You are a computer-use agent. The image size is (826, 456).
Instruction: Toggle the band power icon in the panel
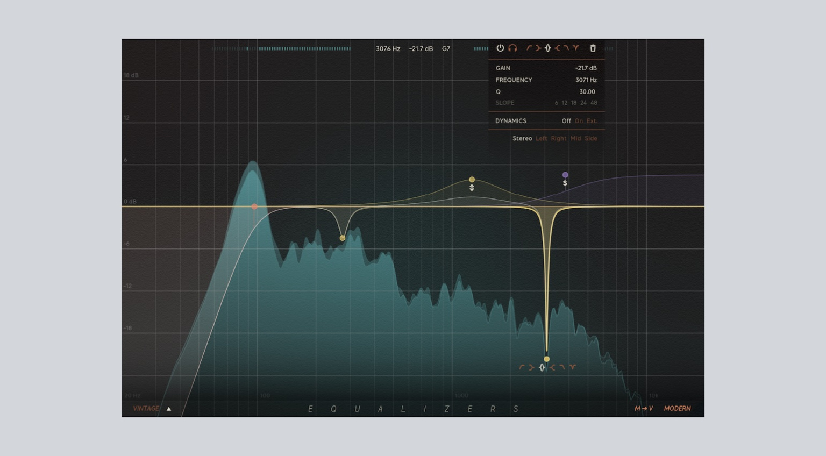[x=500, y=48]
